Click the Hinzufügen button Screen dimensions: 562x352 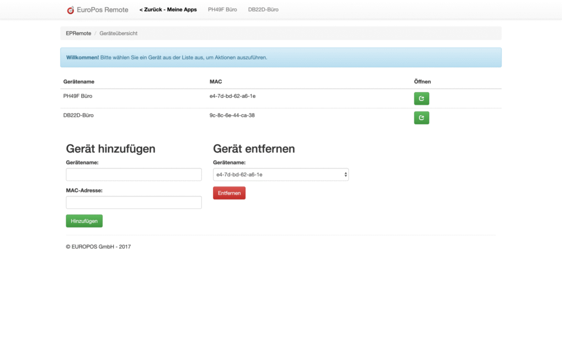pos(84,221)
